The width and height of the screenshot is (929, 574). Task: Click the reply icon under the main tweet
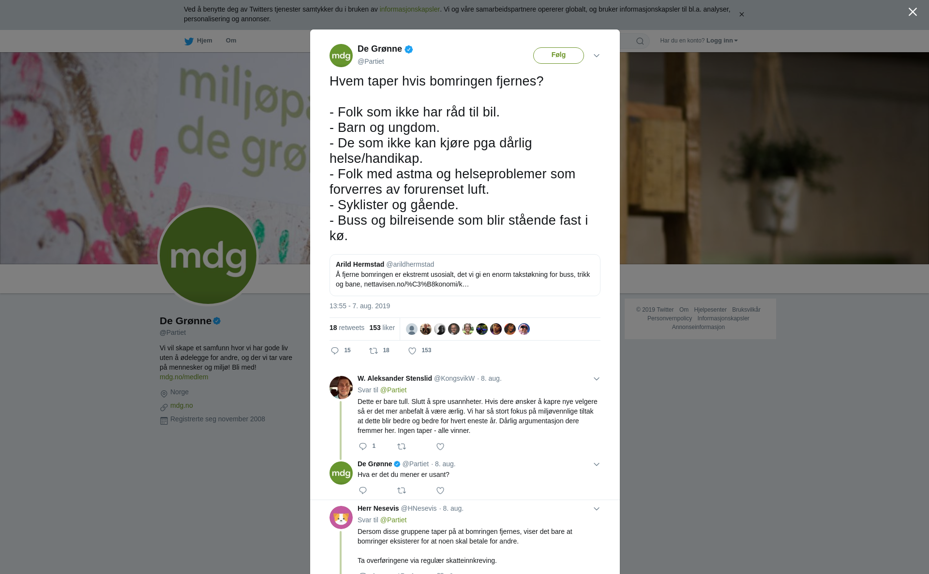click(335, 351)
